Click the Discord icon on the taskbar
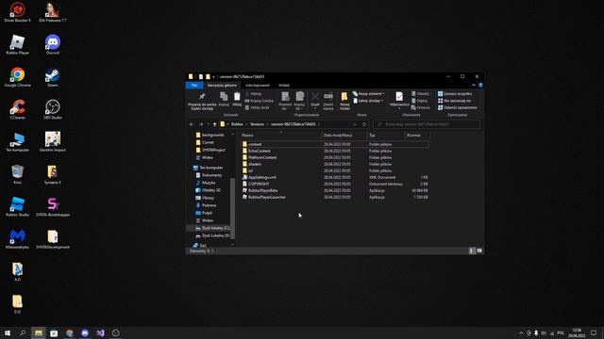 [85, 332]
